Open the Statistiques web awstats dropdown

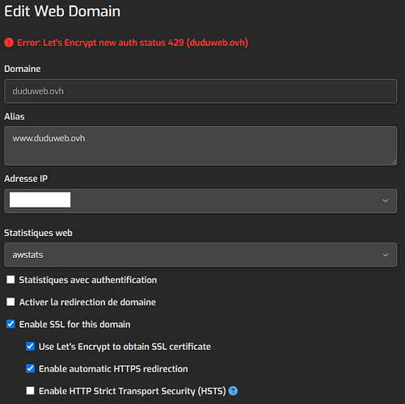(200, 255)
